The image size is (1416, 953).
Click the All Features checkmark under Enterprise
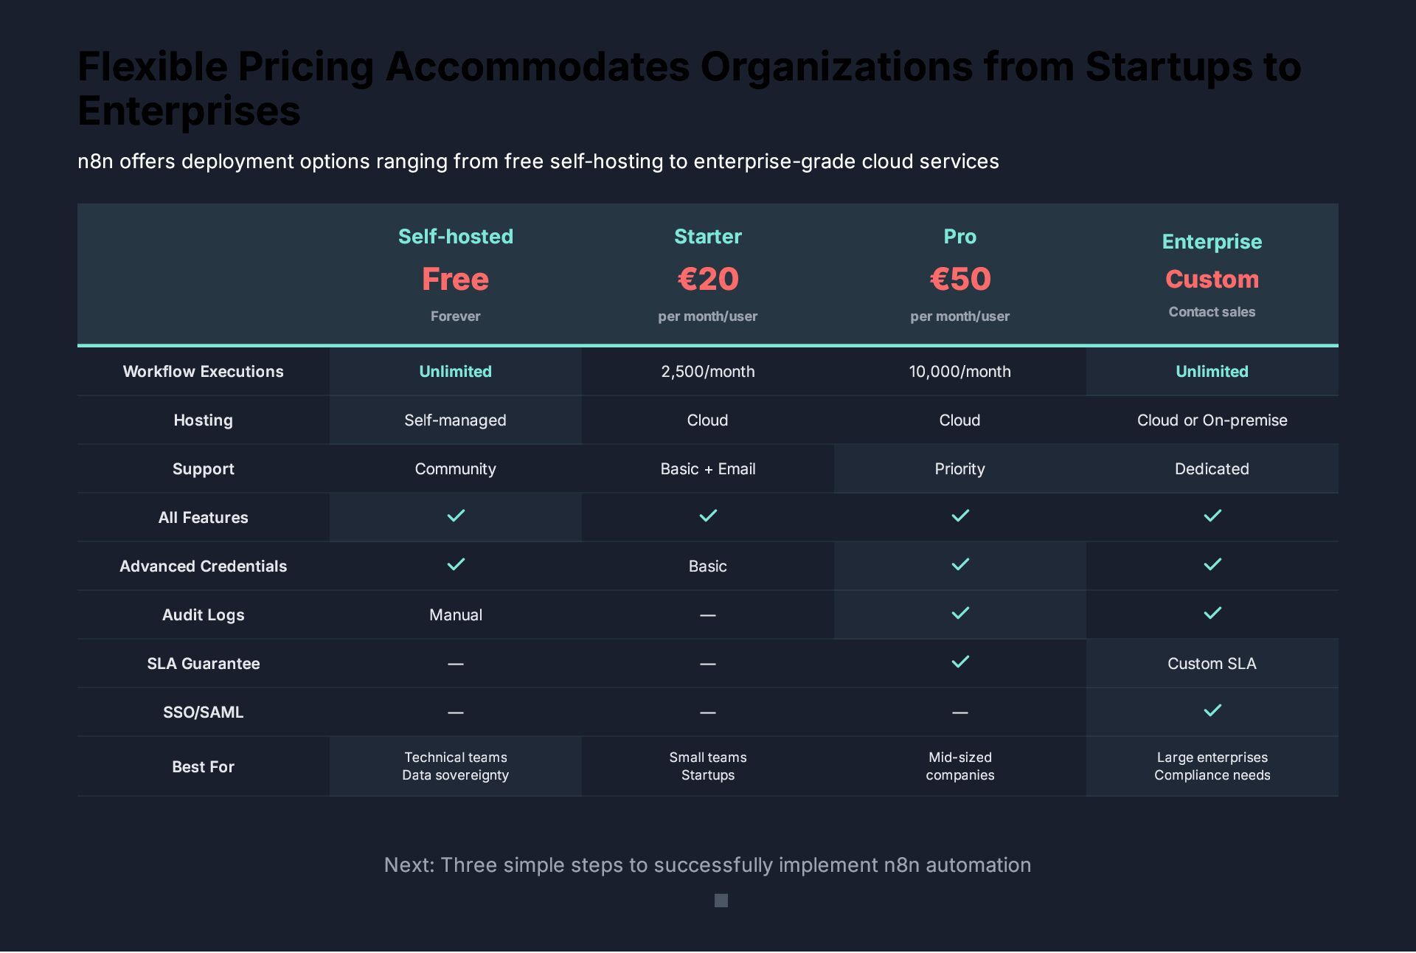click(1212, 516)
